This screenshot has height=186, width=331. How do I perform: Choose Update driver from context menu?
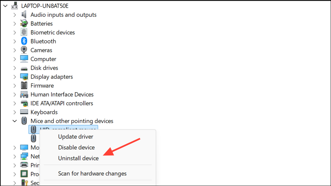coord(76,137)
